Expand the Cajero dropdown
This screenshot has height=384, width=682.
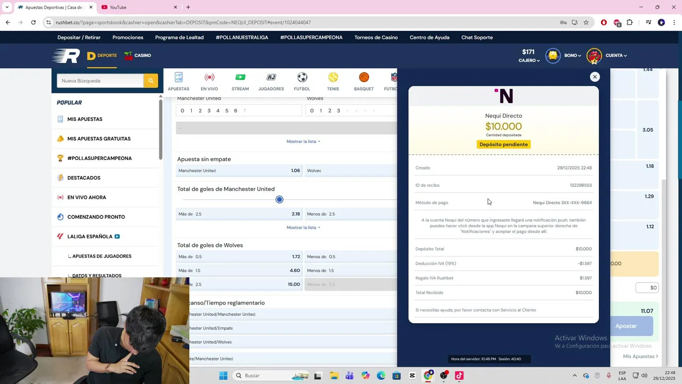(529, 61)
